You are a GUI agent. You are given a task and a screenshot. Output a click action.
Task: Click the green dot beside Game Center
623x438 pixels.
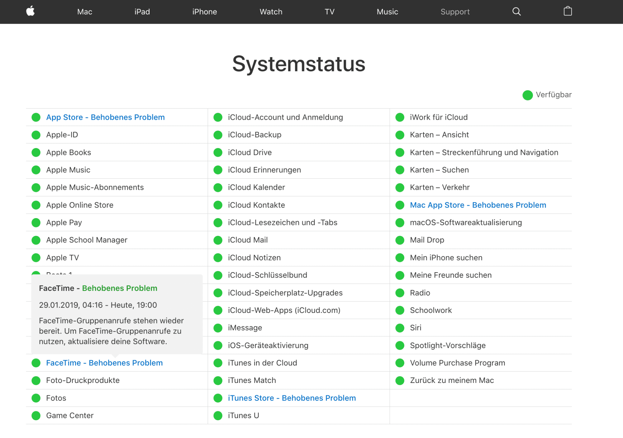pos(36,416)
